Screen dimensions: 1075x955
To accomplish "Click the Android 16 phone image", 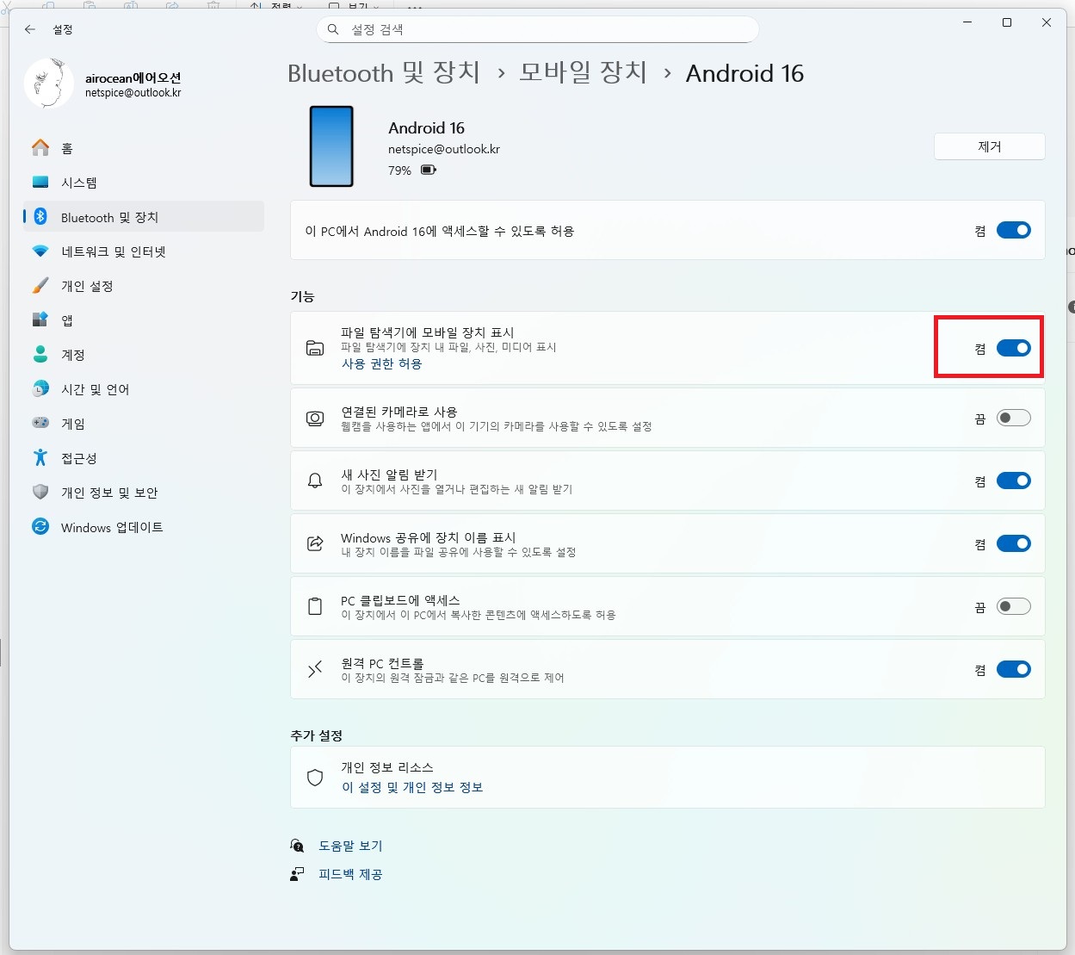I will 331,146.
